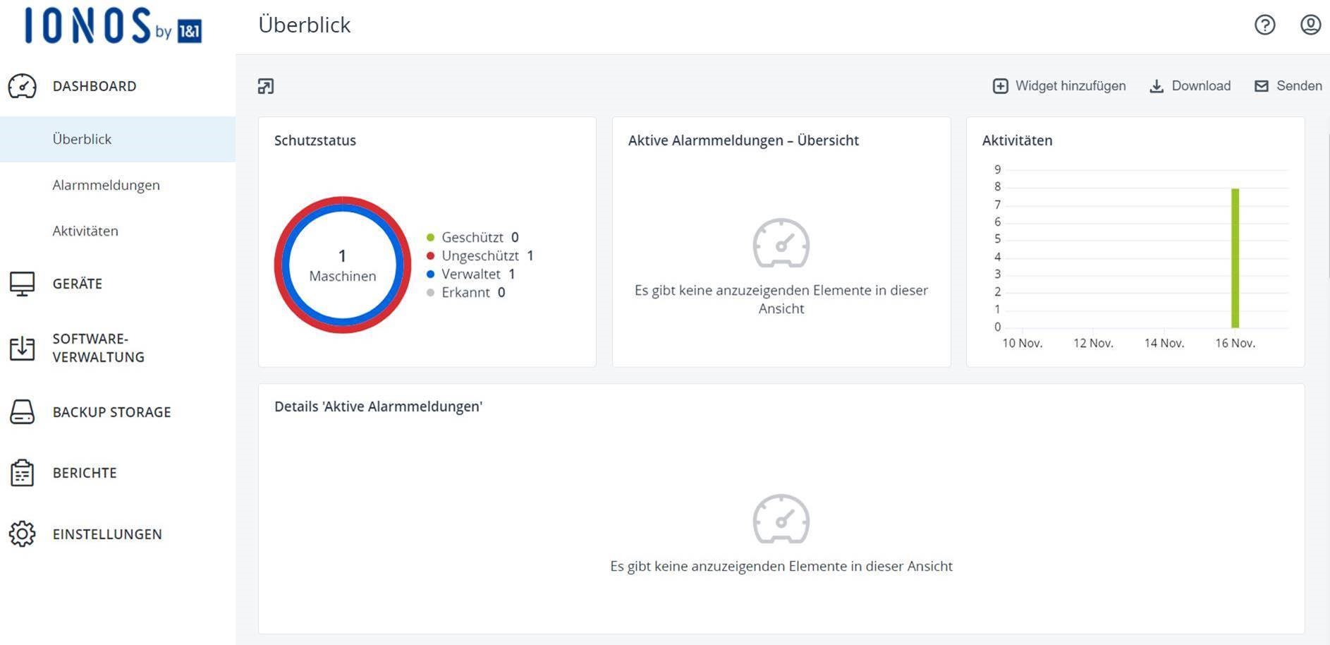This screenshot has width=1330, height=645.
Task: Open the help question mark icon
Action: pyautogui.click(x=1264, y=25)
